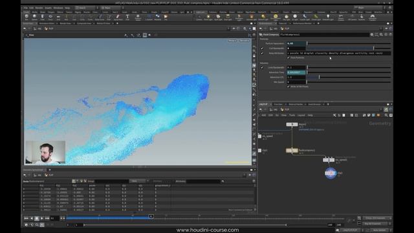
Task: Open the spreadsheet View dropdown
Action: pyautogui.click(x=138, y=181)
